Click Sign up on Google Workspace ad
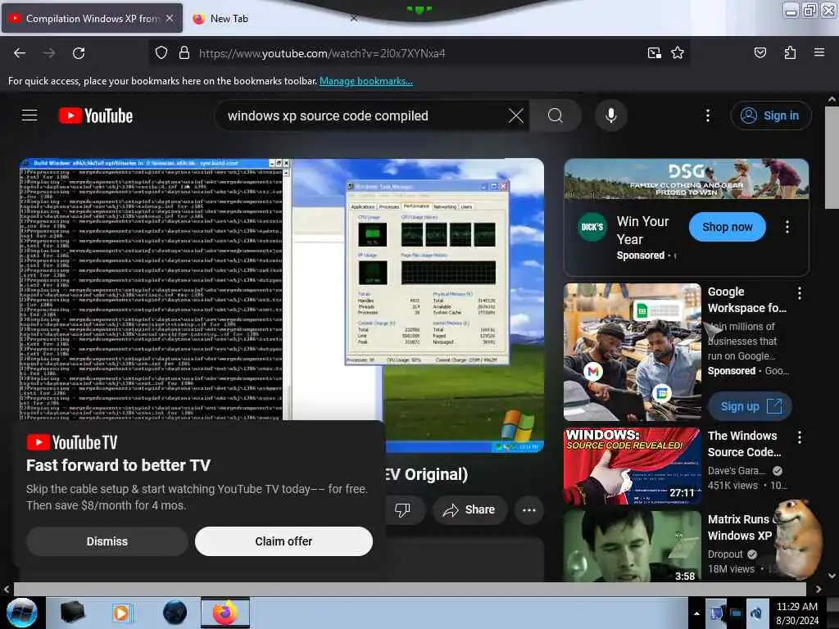The height and width of the screenshot is (629, 839). click(x=750, y=406)
